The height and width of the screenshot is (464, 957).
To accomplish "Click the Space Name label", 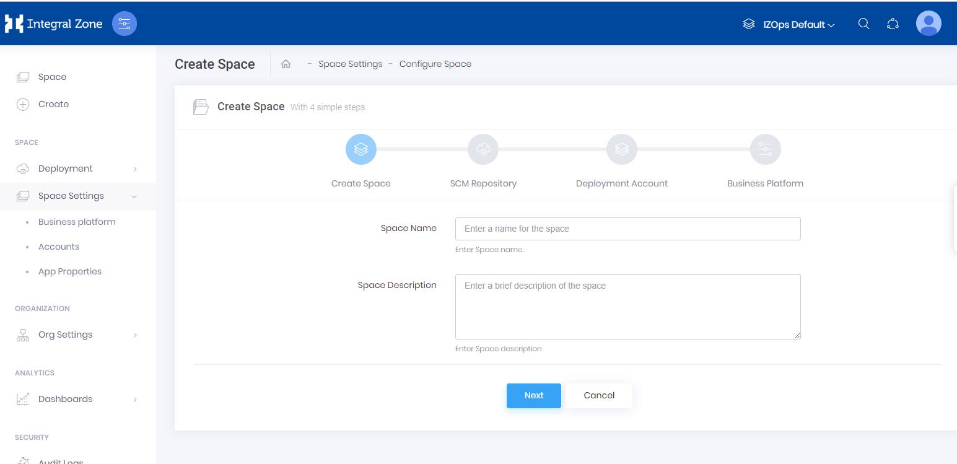I will pyautogui.click(x=409, y=228).
